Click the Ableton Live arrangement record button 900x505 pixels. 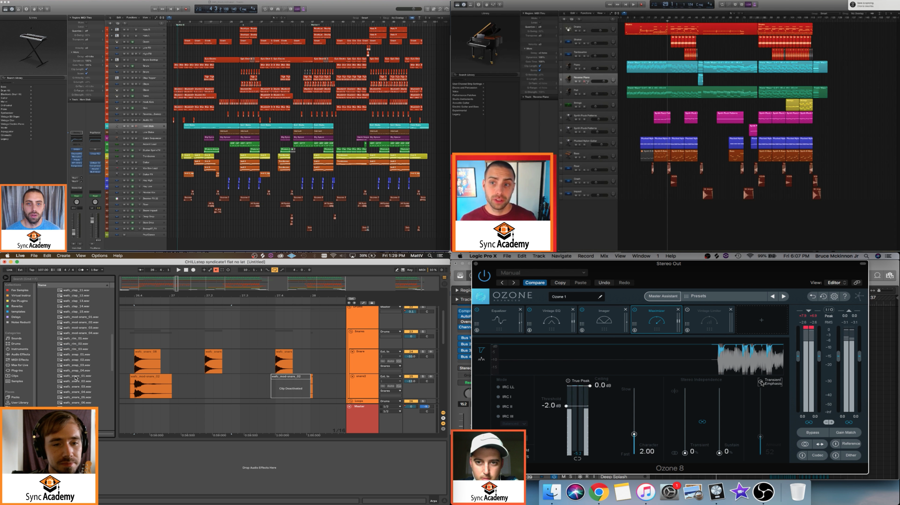coord(193,270)
